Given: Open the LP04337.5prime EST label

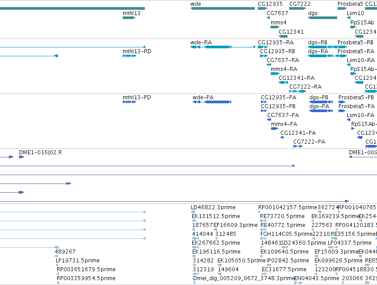Looking at the screenshot, I should [350, 243].
